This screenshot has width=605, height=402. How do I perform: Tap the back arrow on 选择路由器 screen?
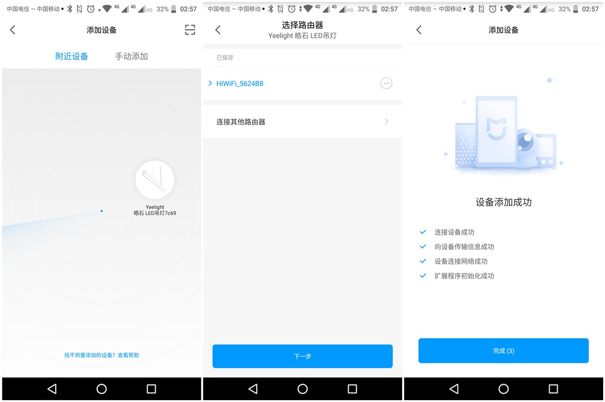217,29
